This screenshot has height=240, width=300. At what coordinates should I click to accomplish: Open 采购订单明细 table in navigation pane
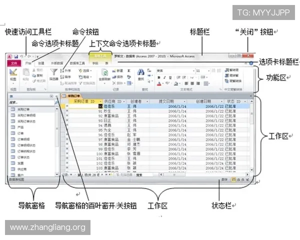[32, 115]
